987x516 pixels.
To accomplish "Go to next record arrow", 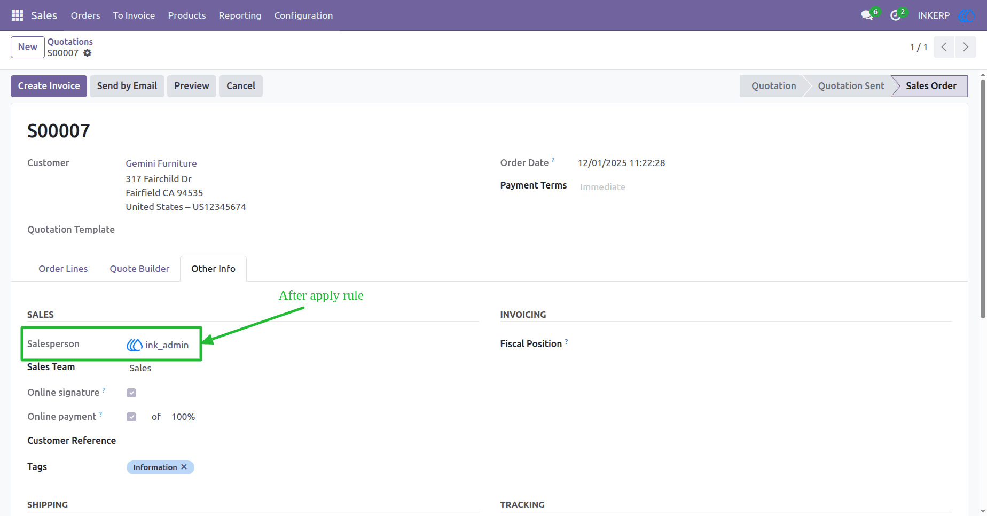I will click(966, 47).
